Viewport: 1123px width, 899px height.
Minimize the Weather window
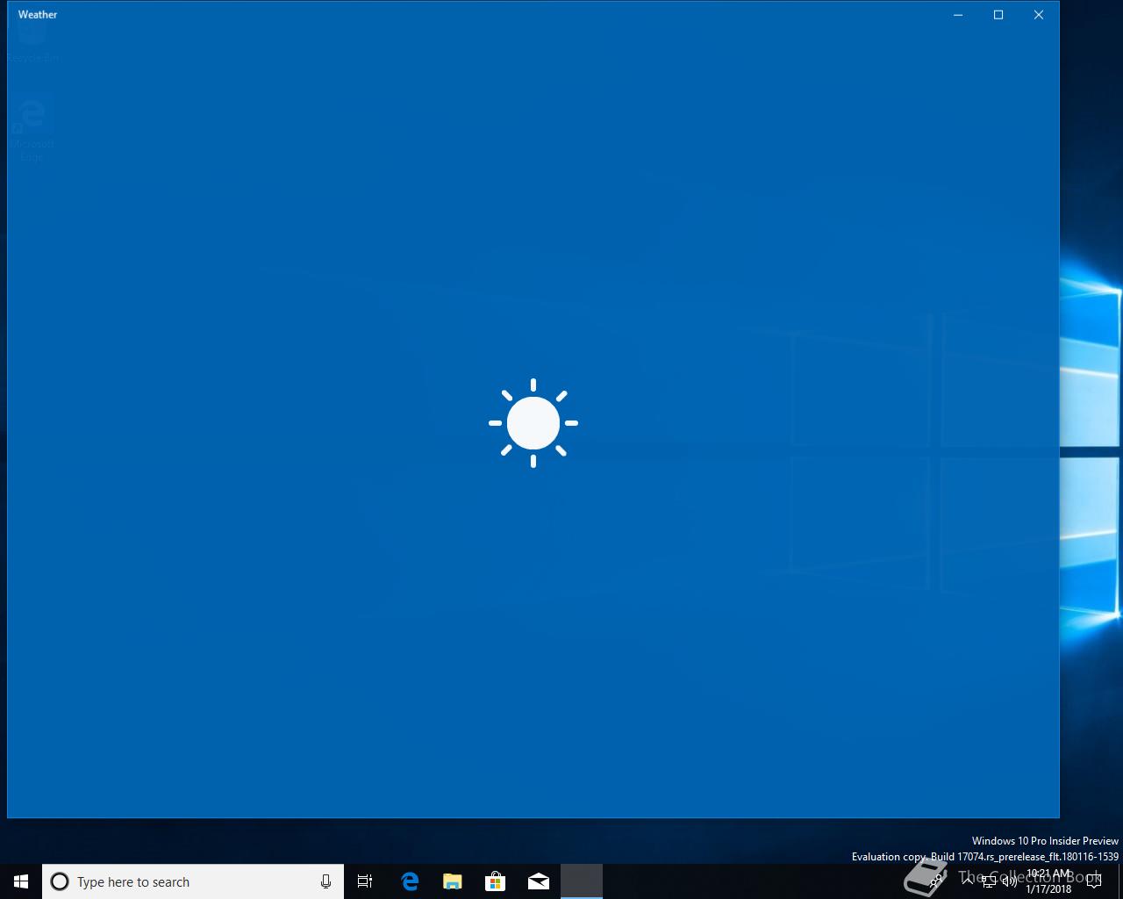click(958, 14)
